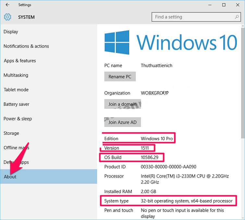
Task: Maximize the Settings window
Action: click(x=224, y=5)
